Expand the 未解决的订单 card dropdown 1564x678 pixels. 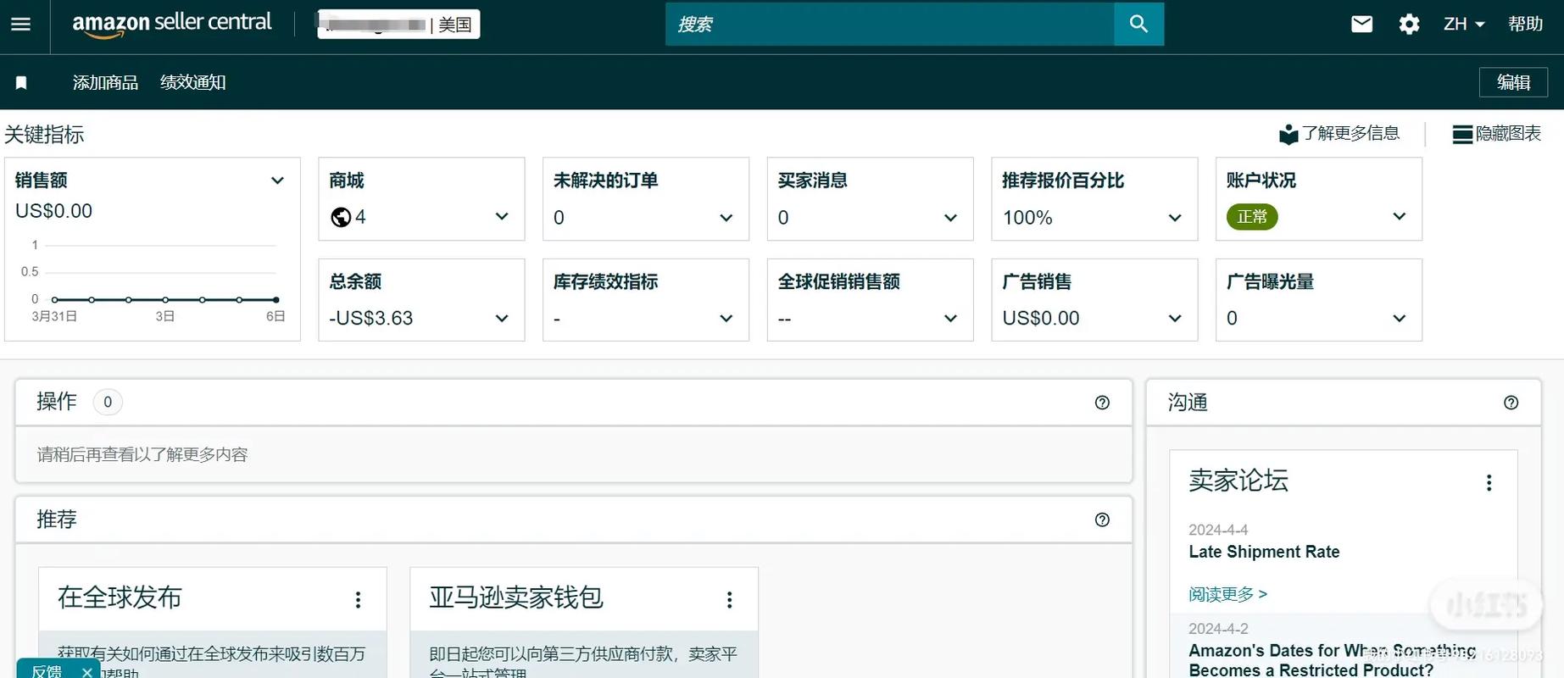coord(726,218)
